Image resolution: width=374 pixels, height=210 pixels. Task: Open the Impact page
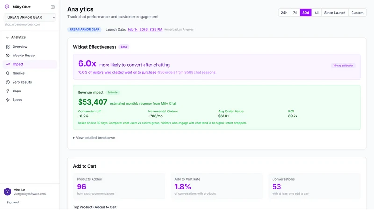[x=30, y=64]
